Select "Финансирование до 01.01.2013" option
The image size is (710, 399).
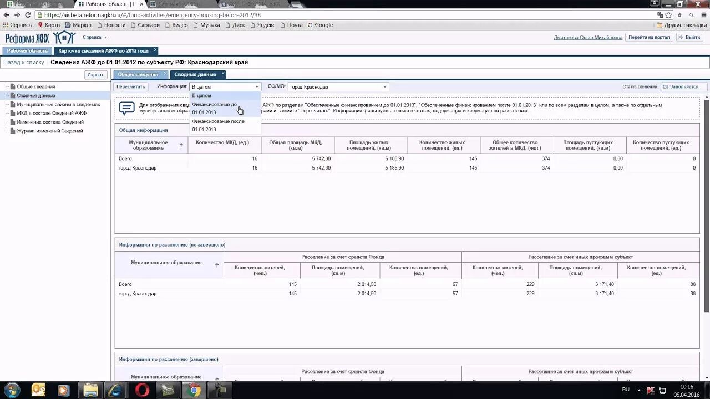225,108
